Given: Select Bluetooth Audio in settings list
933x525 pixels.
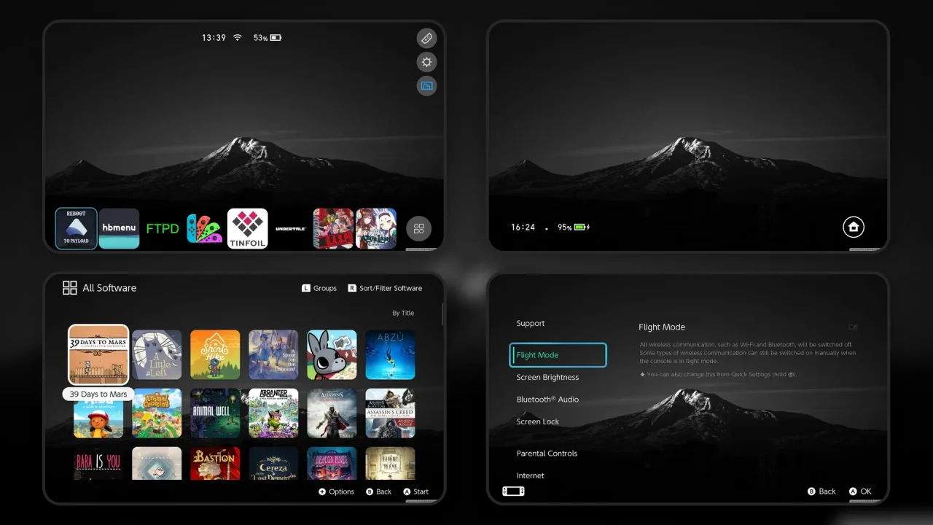Looking at the screenshot, I should (x=547, y=400).
